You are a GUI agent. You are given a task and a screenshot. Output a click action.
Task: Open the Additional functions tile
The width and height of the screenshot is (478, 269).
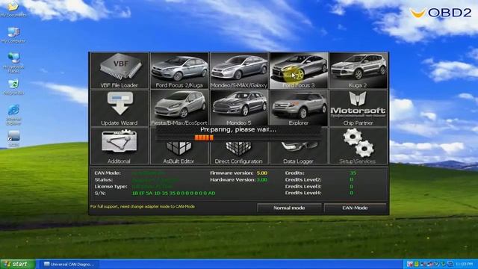(x=119, y=146)
